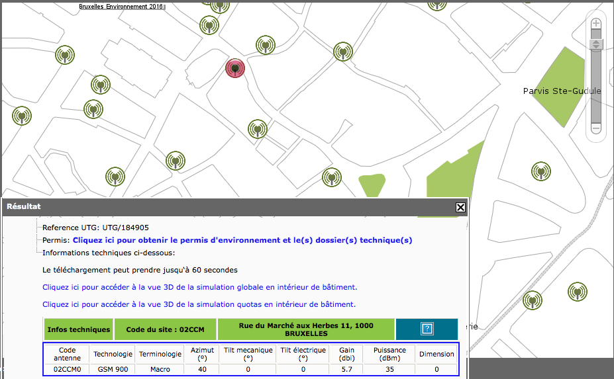Click antenna marker just above Résultat panel's right end
The width and height of the screenshot is (614, 379).
click(x=331, y=177)
